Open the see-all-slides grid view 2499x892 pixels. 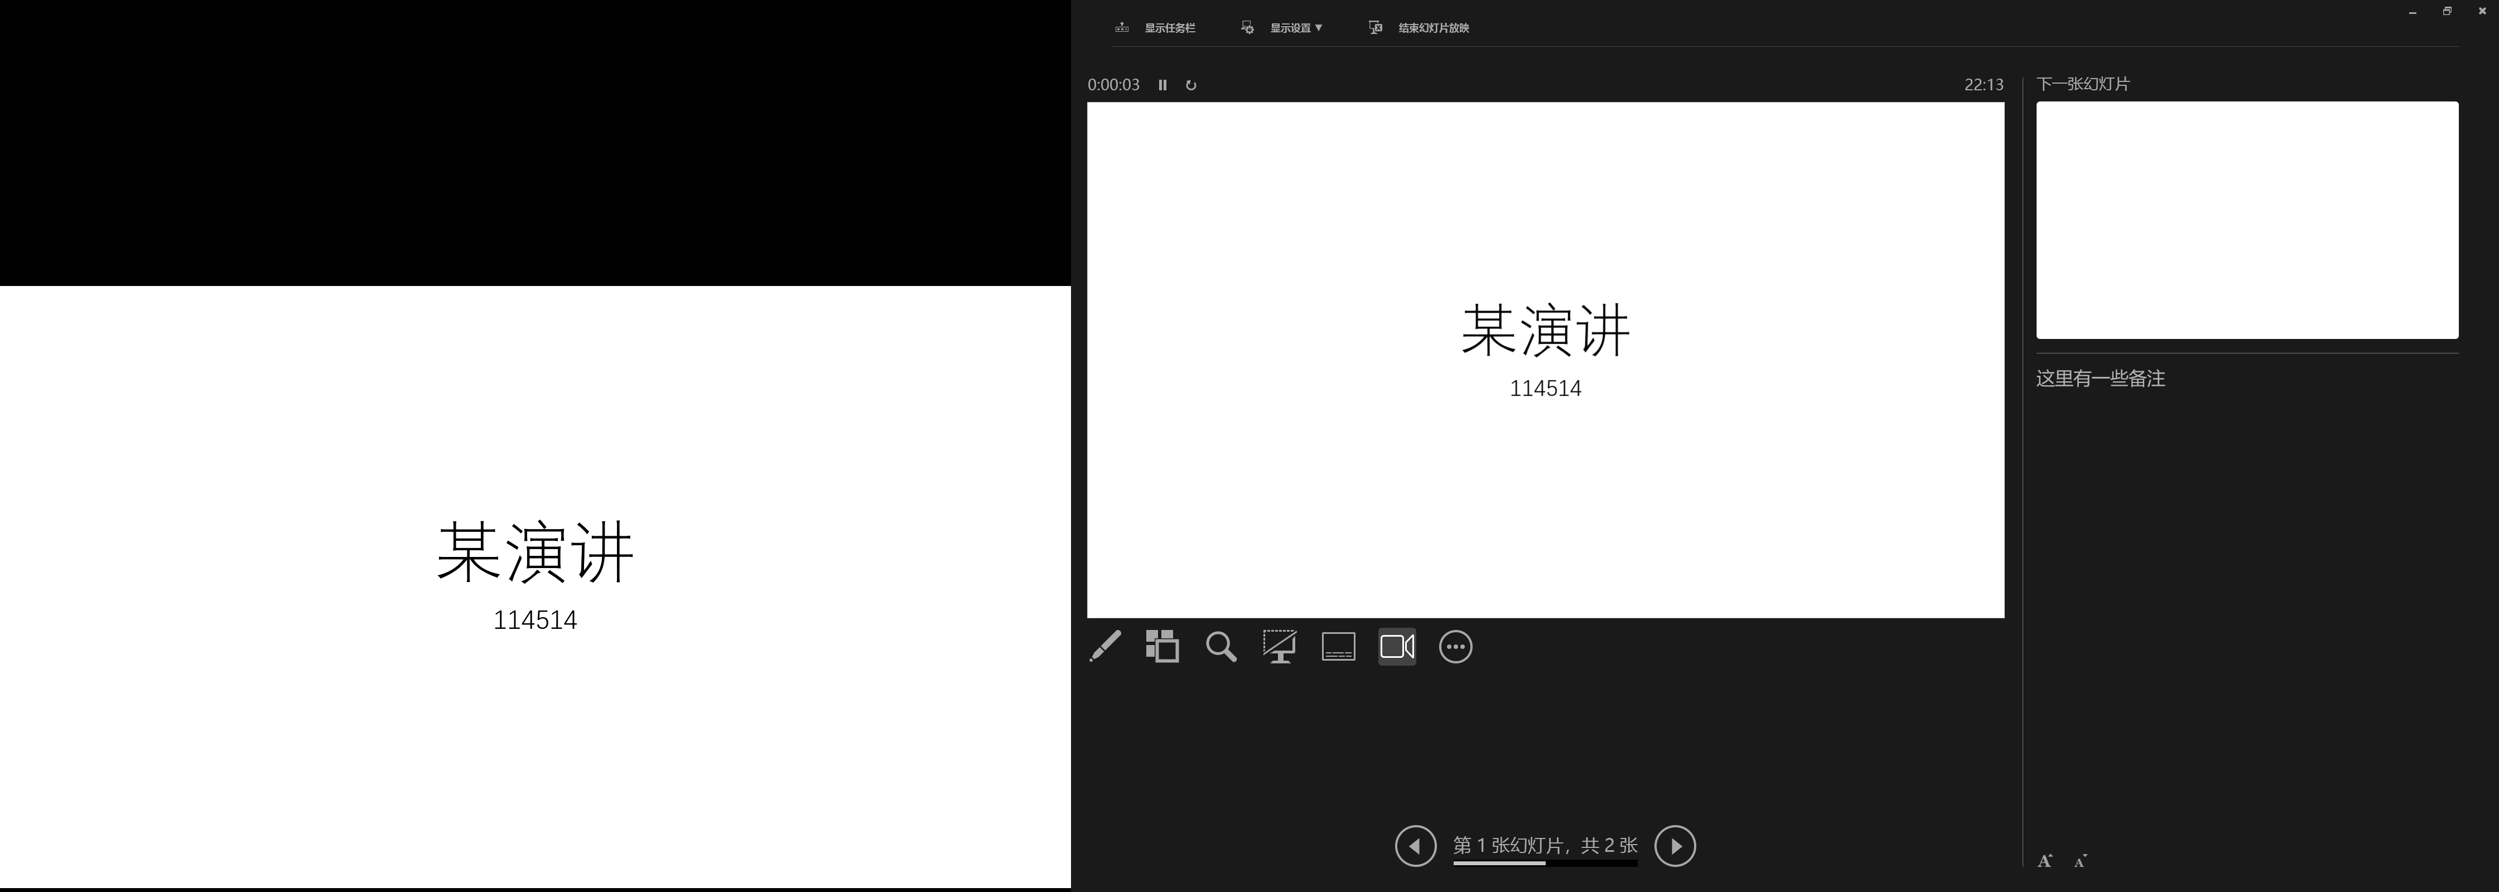pyautogui.click(x=1162, y=646)
